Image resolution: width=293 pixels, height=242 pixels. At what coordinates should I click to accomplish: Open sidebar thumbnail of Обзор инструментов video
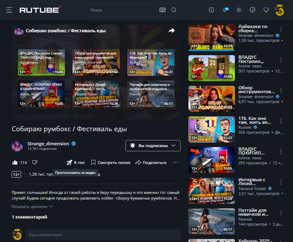(212, 98)
